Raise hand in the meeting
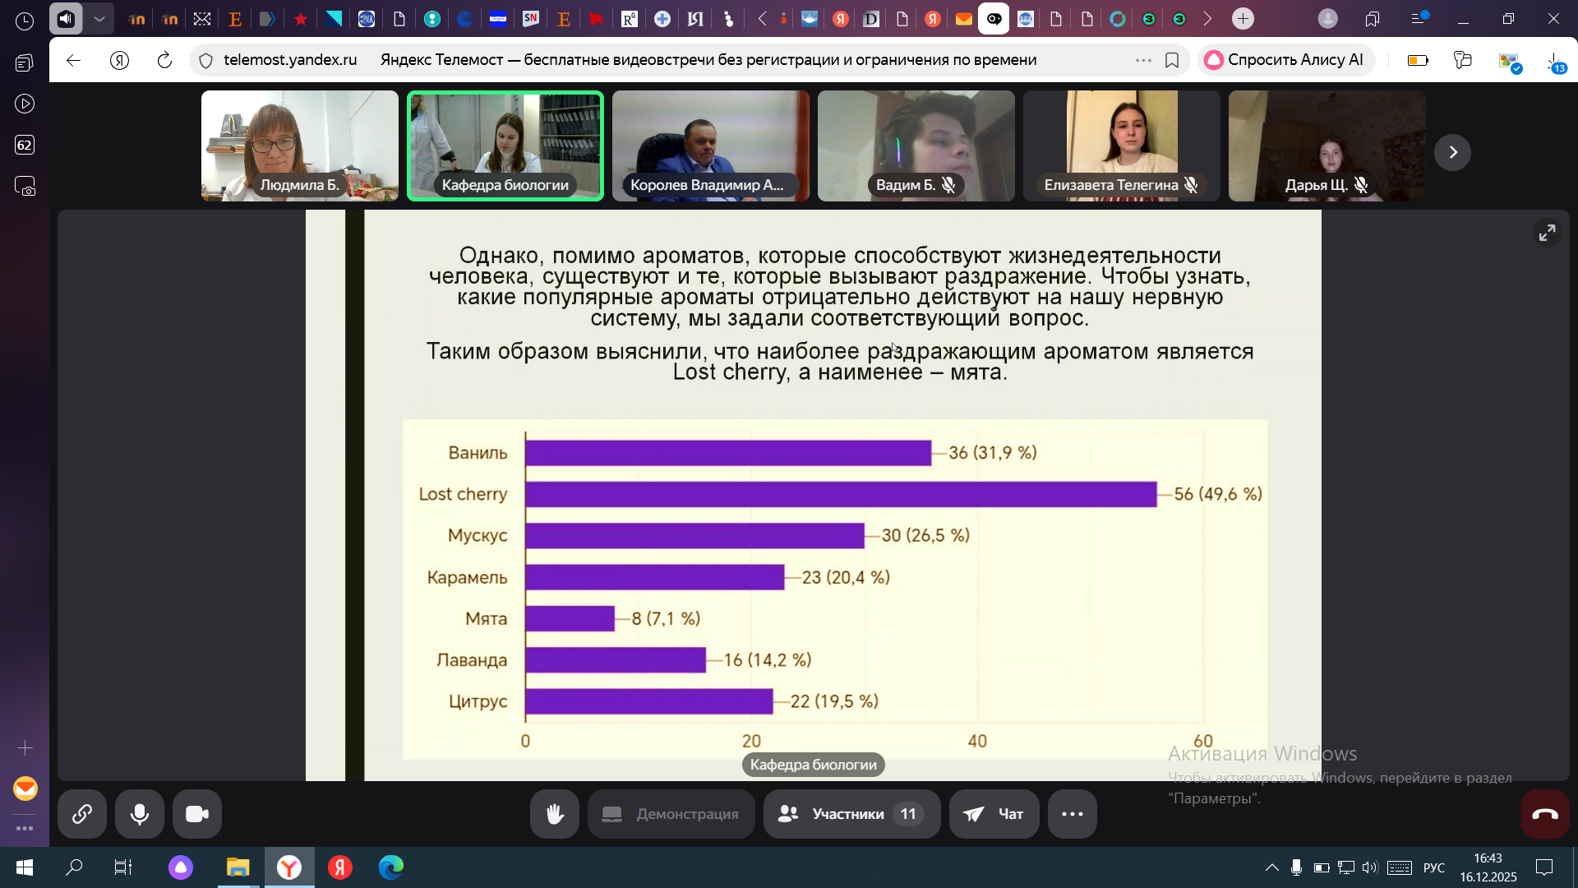1578x888 pixels. click(555, 814)
